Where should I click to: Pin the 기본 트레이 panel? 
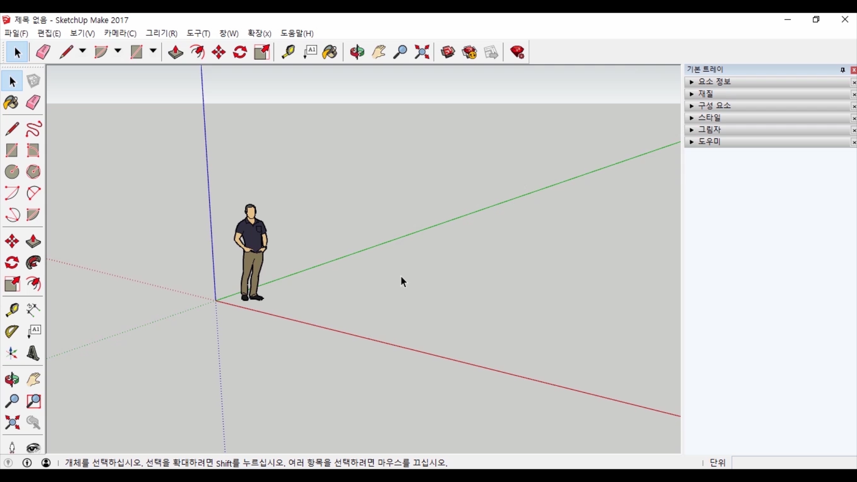click(x=842, y=70)
